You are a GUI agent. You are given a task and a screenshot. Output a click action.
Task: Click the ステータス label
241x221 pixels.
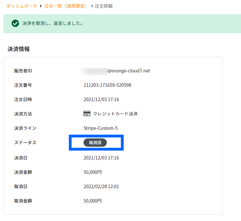coord(25,143)
